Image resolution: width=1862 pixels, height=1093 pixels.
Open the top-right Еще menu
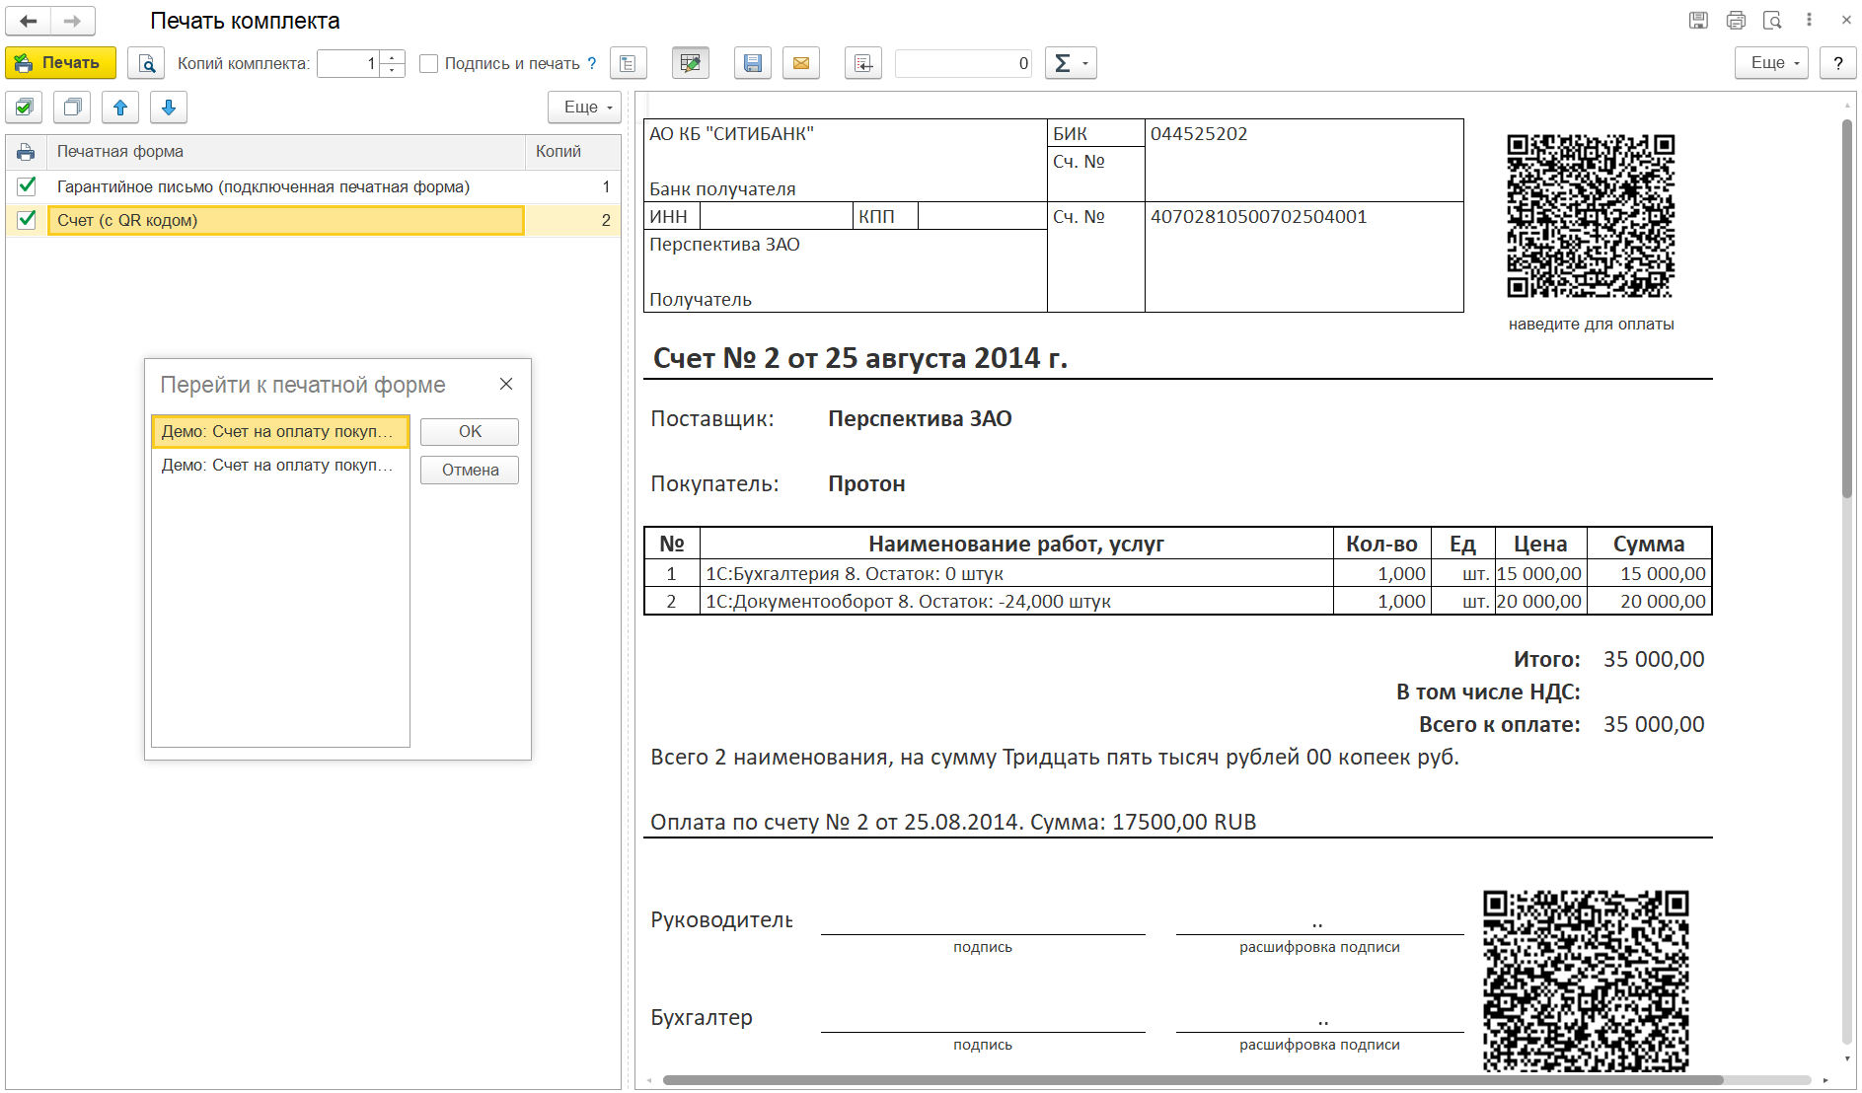point(1772,63)
